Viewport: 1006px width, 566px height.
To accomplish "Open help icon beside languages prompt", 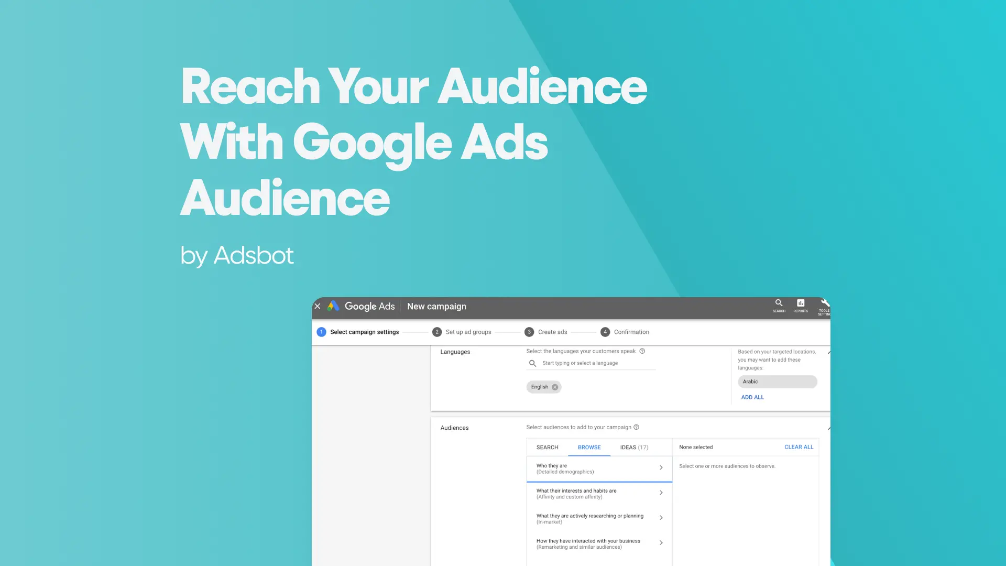I will [x=642, y=351].
